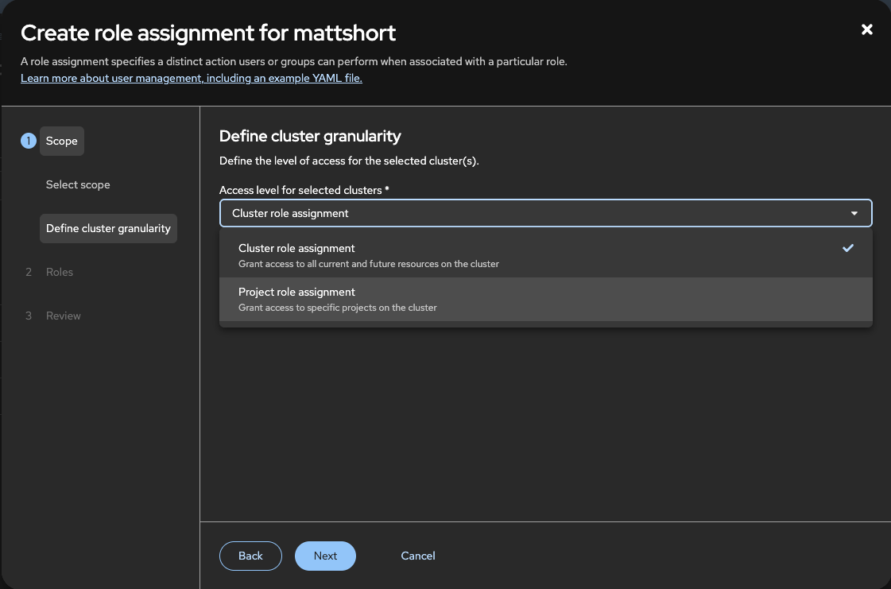Close the role assignment dialog with X
The height and width of the screenshot is (589, 891).
[x=867, y=29]
